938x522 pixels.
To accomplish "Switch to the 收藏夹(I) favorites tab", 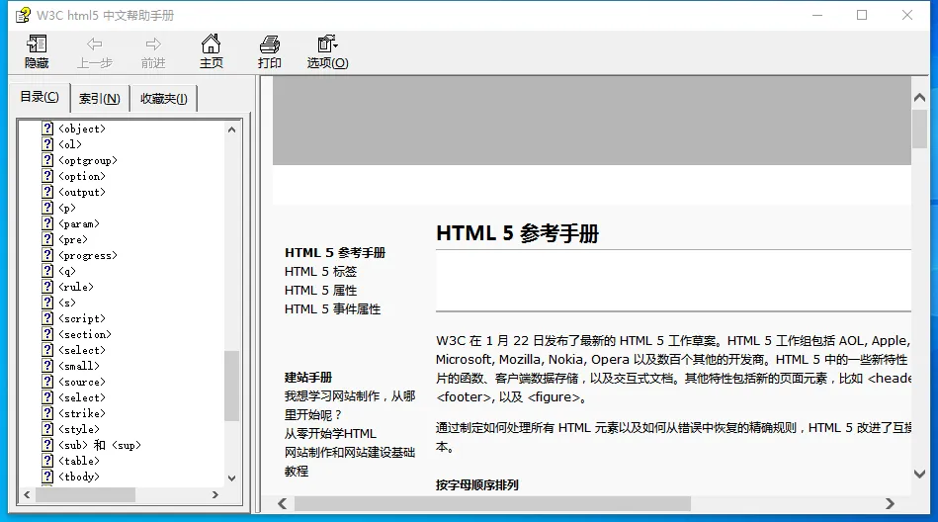I will click(163, 99).
